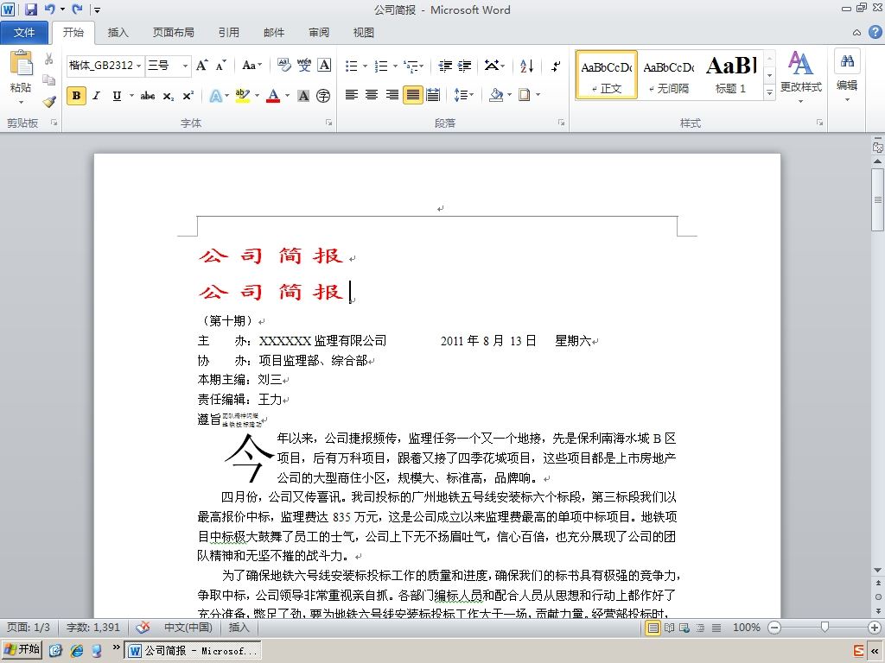885x663 pixels.
Task: Toggle Subscript formatting
Action: click(169, 96)
